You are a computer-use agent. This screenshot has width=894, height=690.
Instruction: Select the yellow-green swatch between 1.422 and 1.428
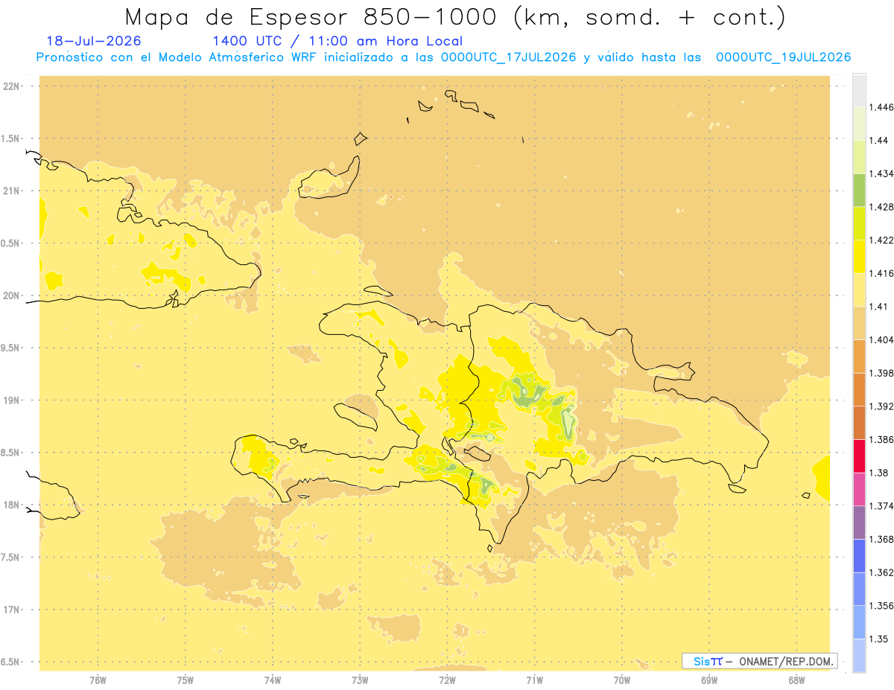pyautogui.click(x=859, y=224)
